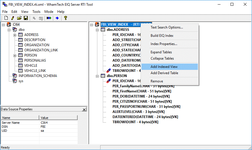Click the Ready status bar text

coord(5,147)
